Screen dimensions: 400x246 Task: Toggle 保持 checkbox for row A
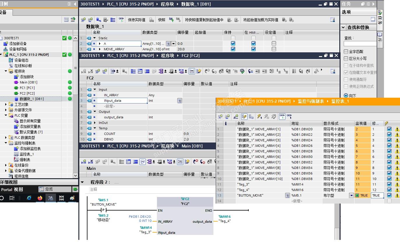click(x=233, y=44)
